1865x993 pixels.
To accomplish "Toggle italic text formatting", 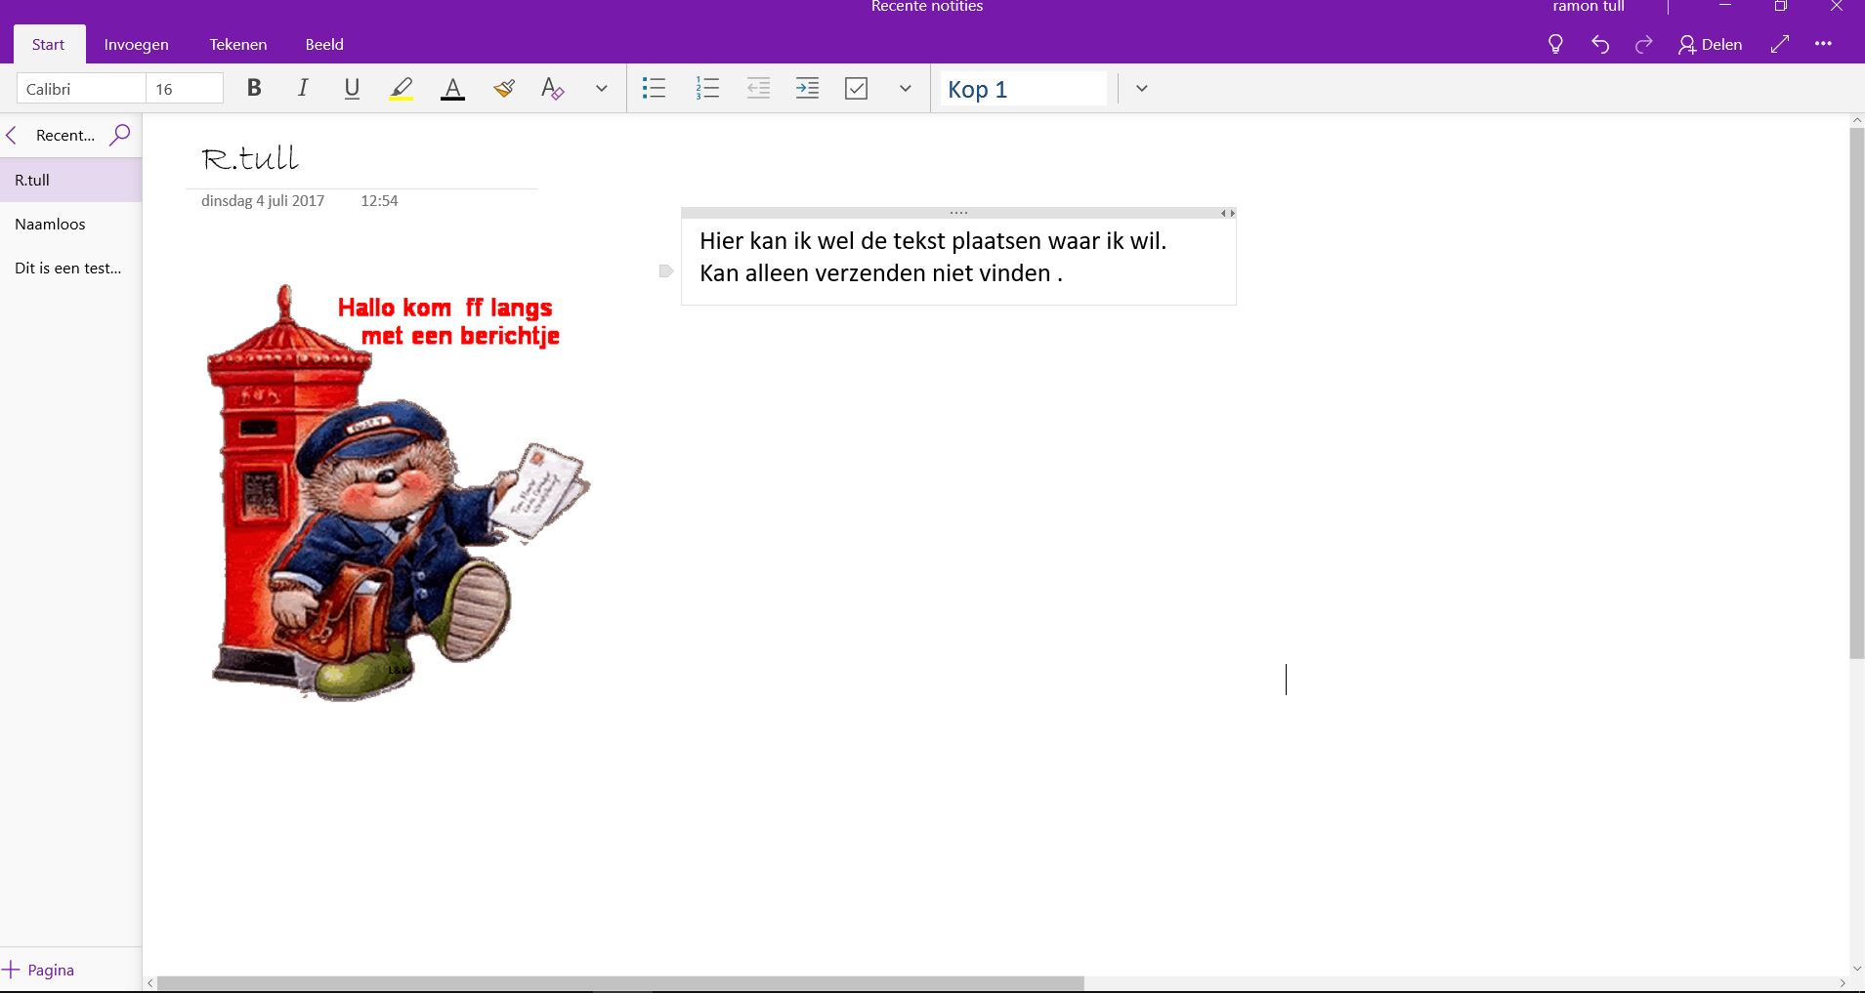I will pyautogui.click(x=303, y=89).
